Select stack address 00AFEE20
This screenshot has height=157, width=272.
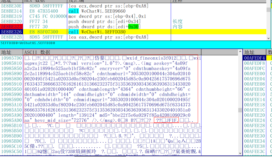(254, 115)
